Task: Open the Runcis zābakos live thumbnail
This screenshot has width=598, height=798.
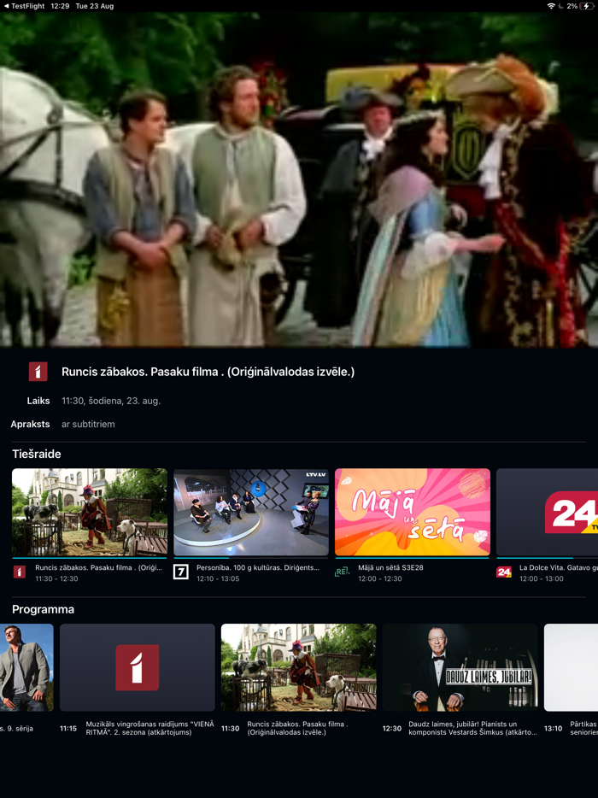Action: 90,513
